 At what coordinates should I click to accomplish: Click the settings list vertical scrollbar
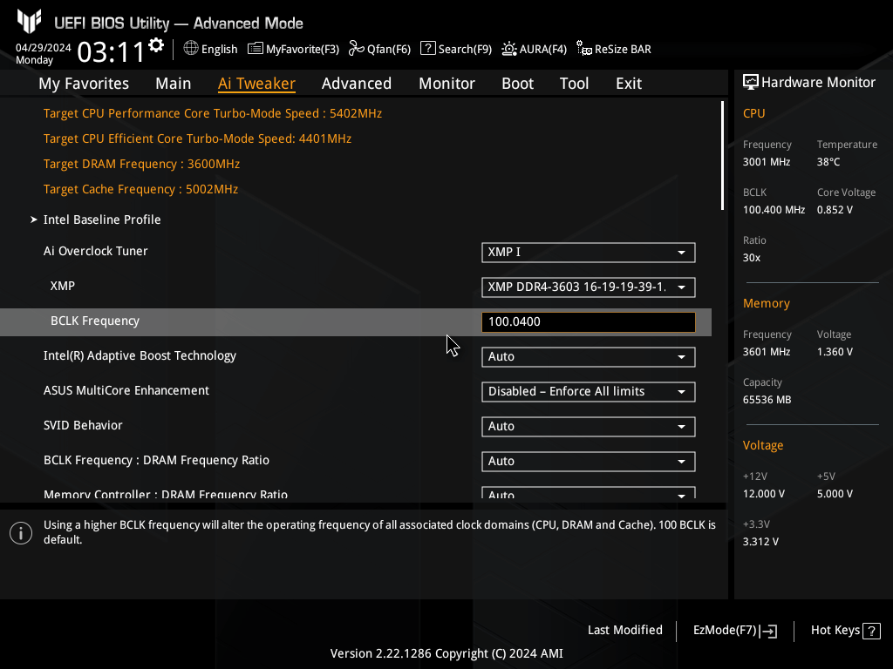[x=722, y=155]
